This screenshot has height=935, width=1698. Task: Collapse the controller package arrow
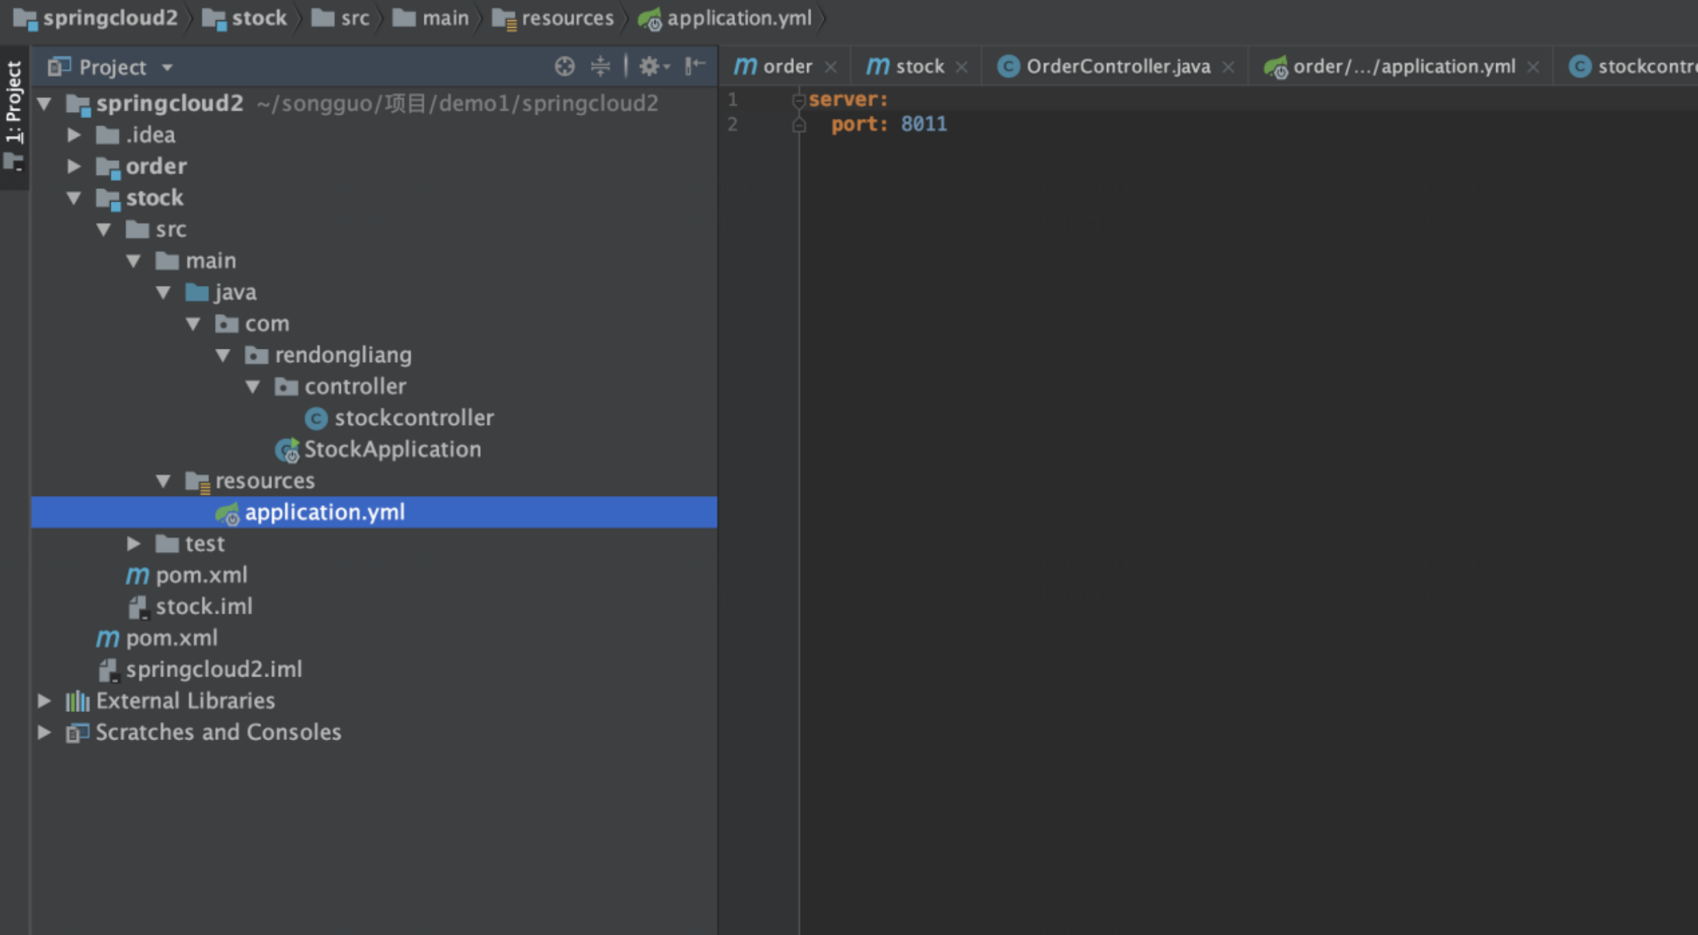[253, 386]
